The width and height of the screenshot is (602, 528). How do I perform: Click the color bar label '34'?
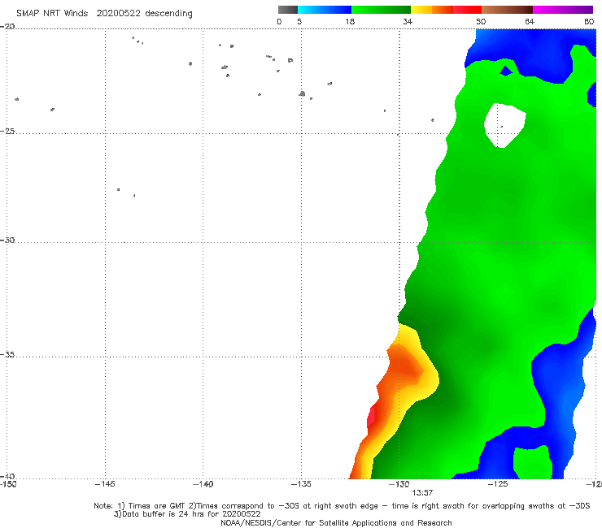[x=408, y=21]
